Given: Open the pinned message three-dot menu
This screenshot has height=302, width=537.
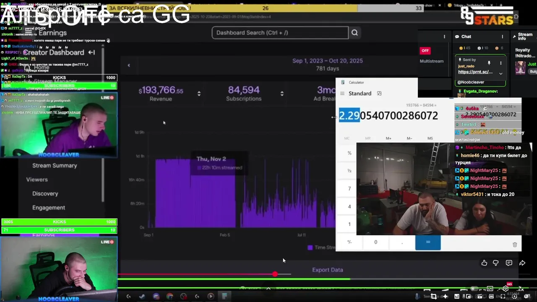Looking at the screenshot, I should tap(501, 63).
